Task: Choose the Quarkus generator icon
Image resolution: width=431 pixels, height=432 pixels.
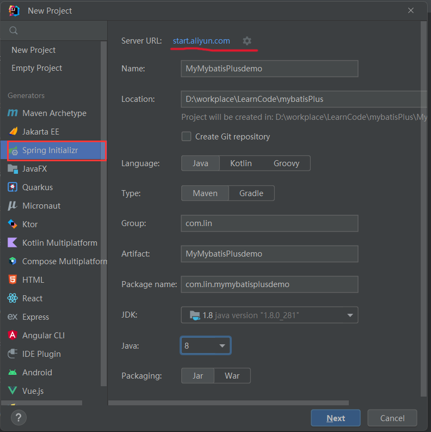Action: [x=13, y=187]
